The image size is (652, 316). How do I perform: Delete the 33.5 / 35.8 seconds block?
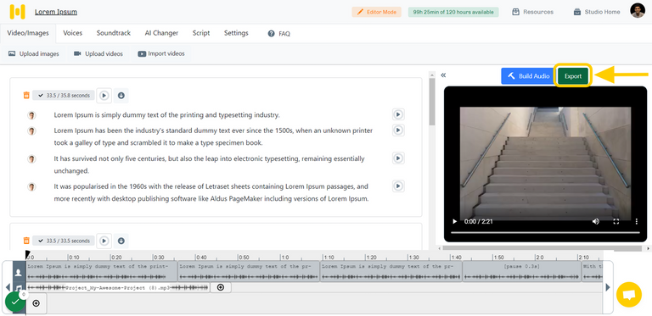point(26,96)
